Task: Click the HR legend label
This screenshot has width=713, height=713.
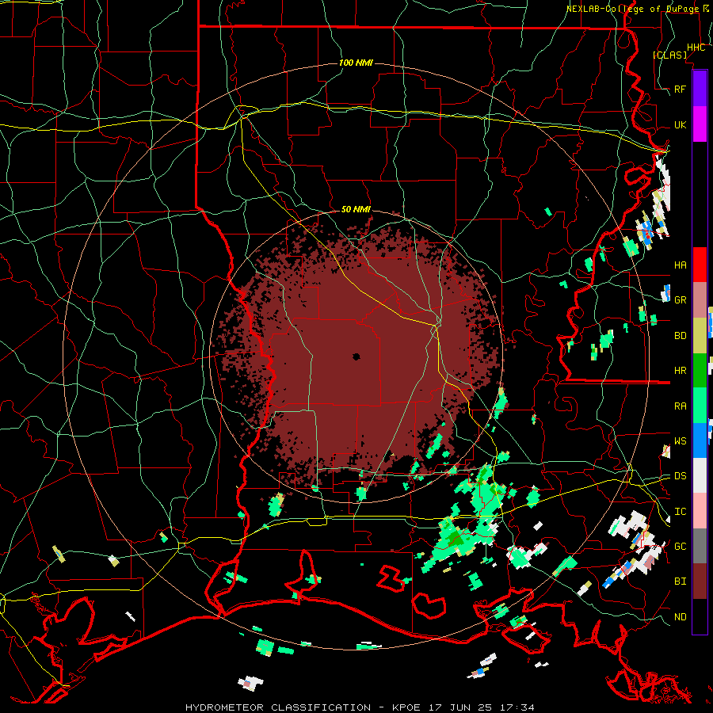Action: [x=681, y=370]
